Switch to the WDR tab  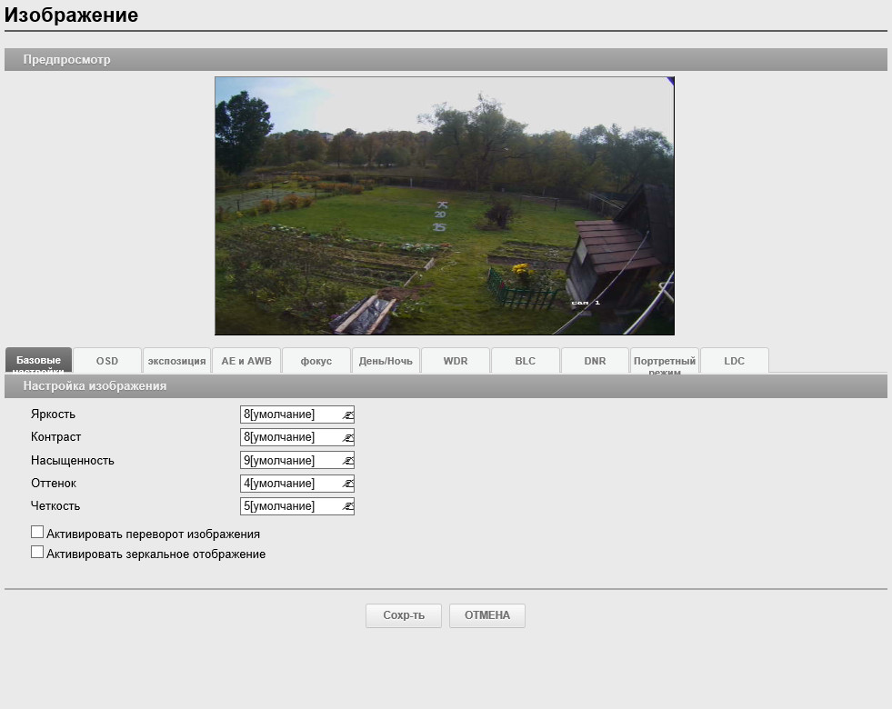[456, 361]
